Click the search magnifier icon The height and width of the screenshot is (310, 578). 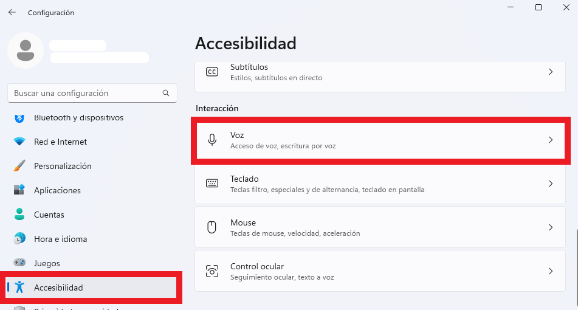tap(166, 93)
